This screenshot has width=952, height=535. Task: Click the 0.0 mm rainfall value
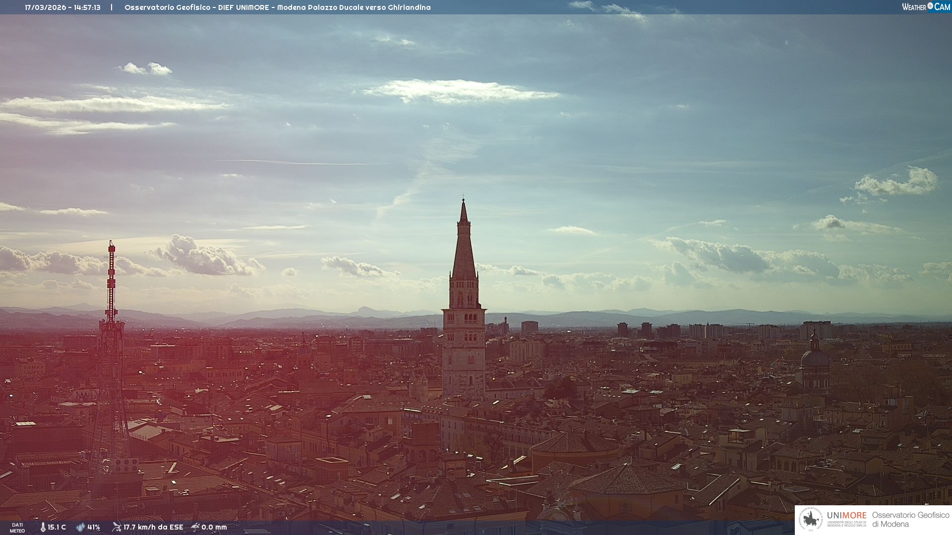point(214,527)
